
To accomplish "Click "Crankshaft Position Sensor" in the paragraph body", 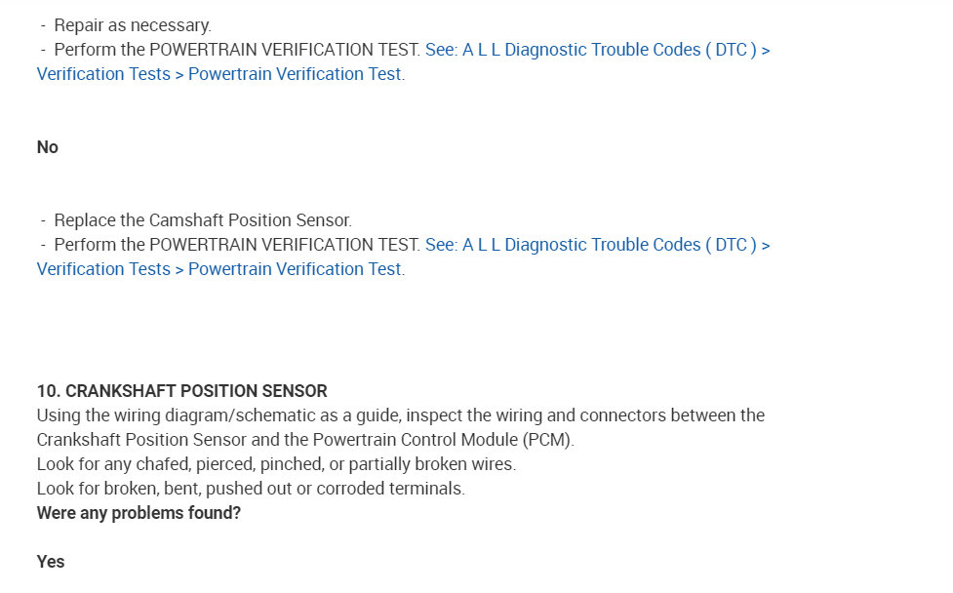I will [x=140, y=440].
